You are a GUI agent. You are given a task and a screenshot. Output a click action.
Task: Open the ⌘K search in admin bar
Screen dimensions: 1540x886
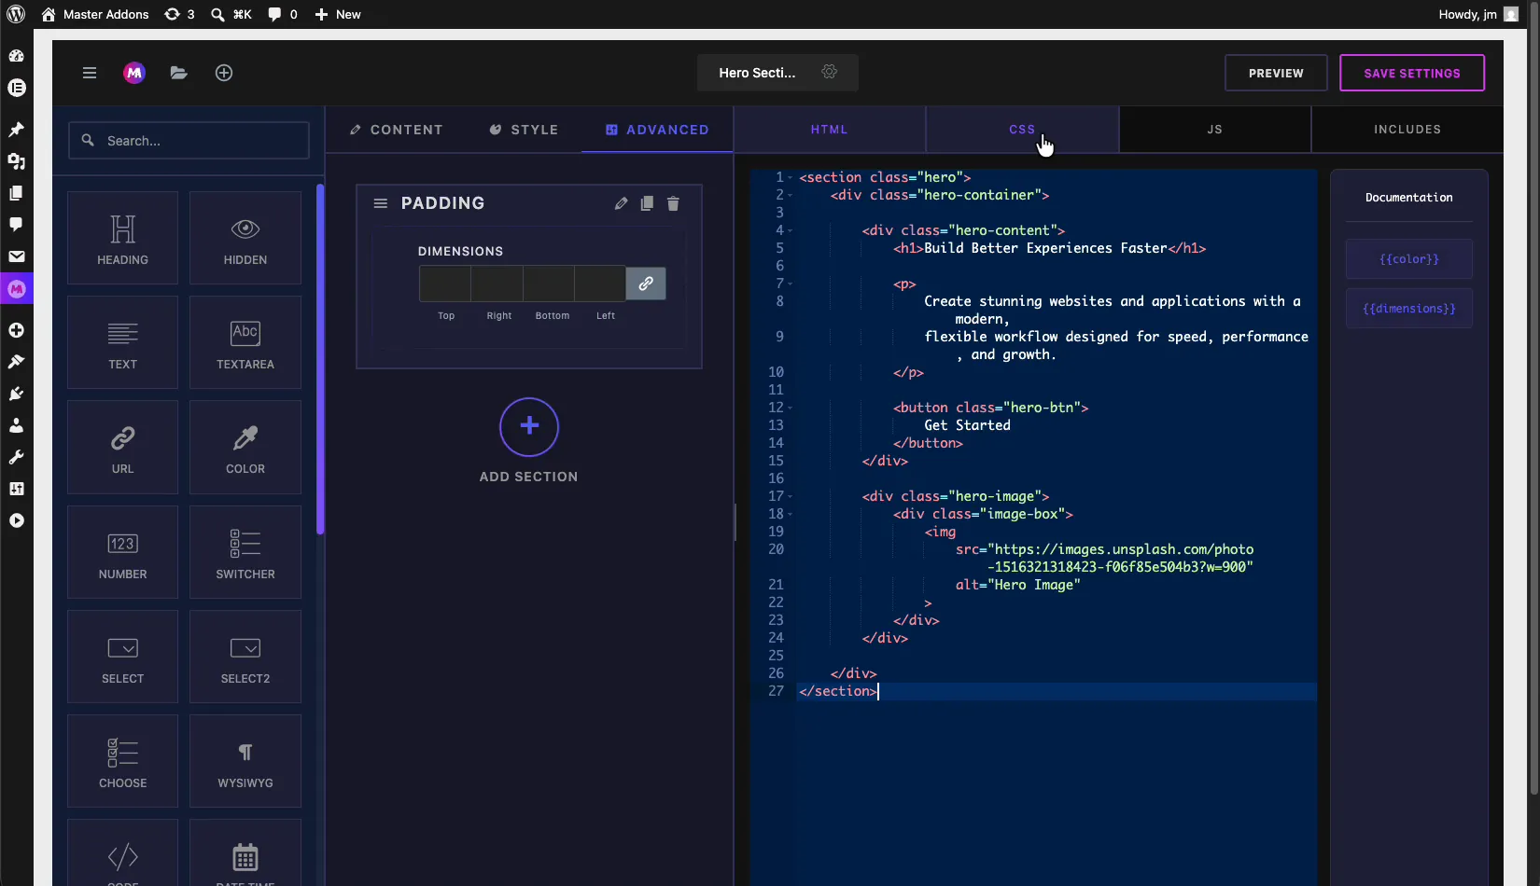coord(231,14)
